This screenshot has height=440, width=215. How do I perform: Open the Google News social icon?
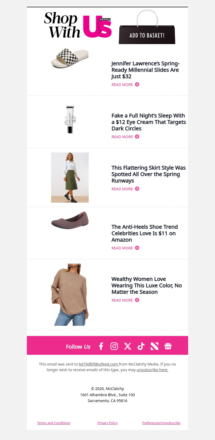[168, 346]
